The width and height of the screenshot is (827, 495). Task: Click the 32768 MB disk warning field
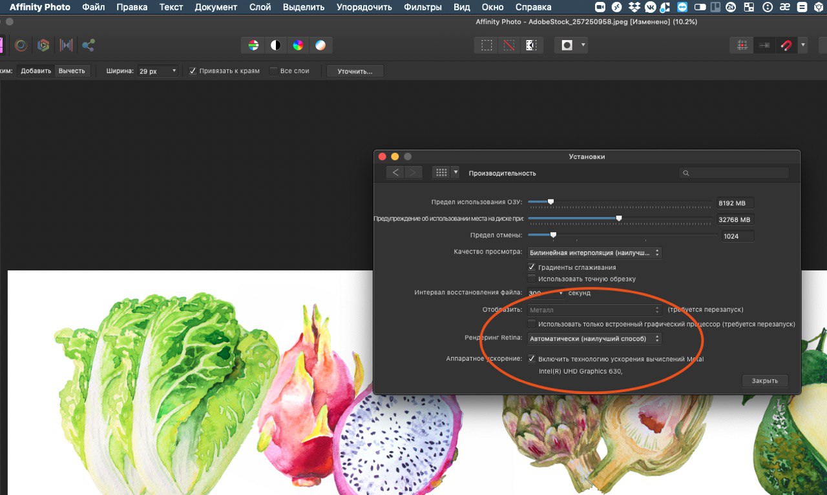(735, 219)
